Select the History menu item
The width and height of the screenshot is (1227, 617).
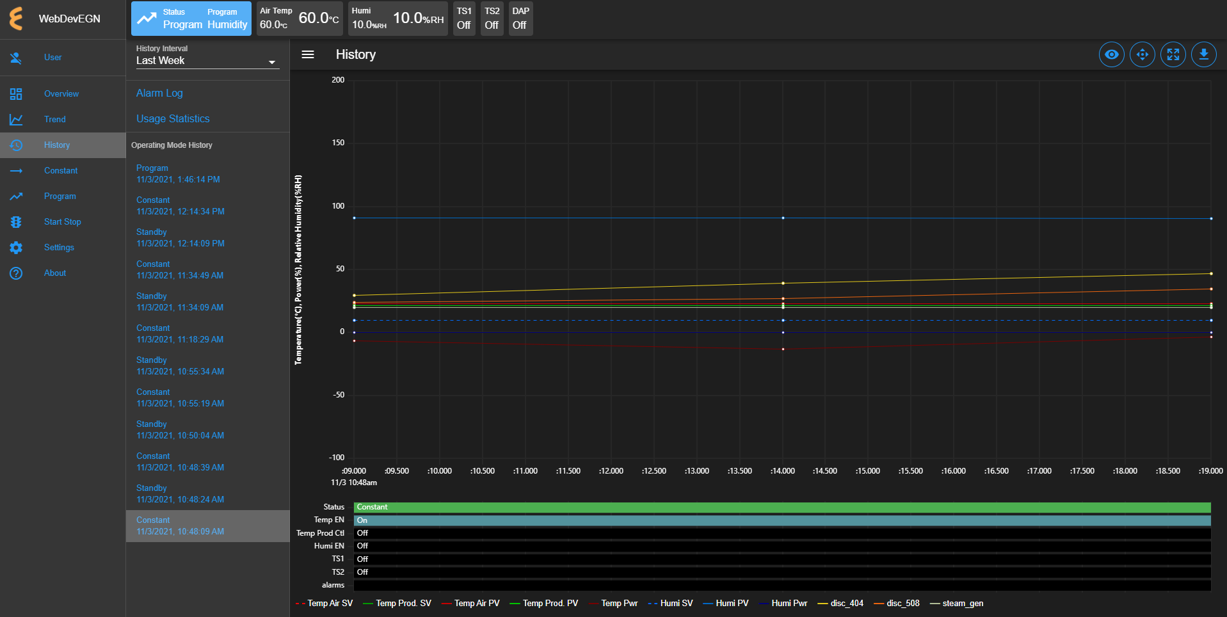click(x=63, y=145)
